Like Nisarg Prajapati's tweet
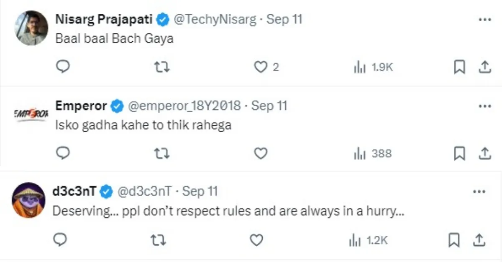502x262 pixels. (261, 67)
